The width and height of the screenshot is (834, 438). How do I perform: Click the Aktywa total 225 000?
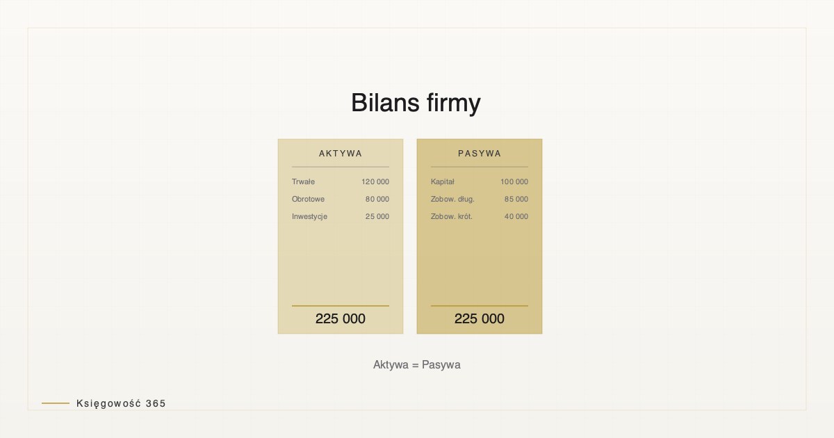click(341, 319)
